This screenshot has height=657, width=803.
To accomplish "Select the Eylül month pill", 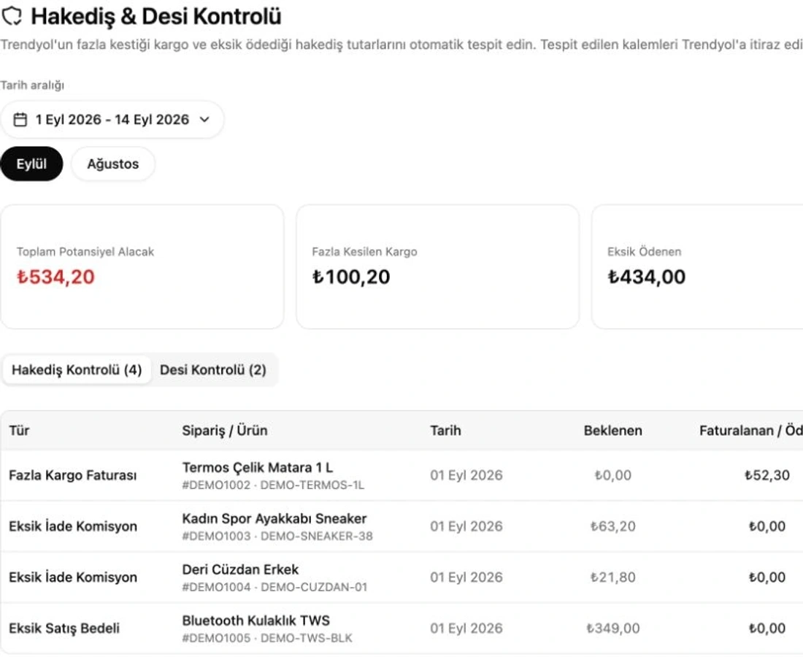I will [31, 164].
